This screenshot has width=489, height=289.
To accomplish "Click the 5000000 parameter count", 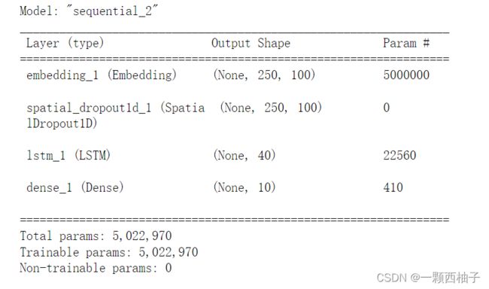I will coord(406,75).
